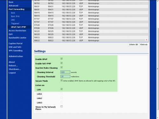This screenshot has width=159, height=119.
Task: Select the 58325 UDP forwarding row
Action: 91,34
